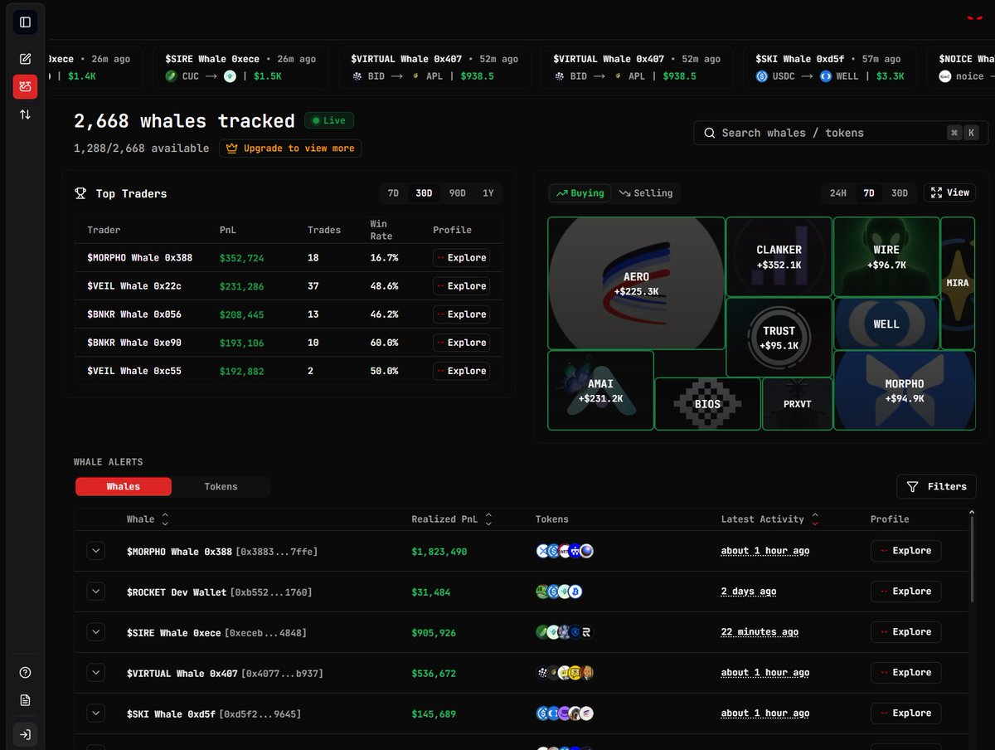Viewport: 995px width, 750px height.
Task: Open the TRUST heatmap tile
Action: tap(779, 337)
